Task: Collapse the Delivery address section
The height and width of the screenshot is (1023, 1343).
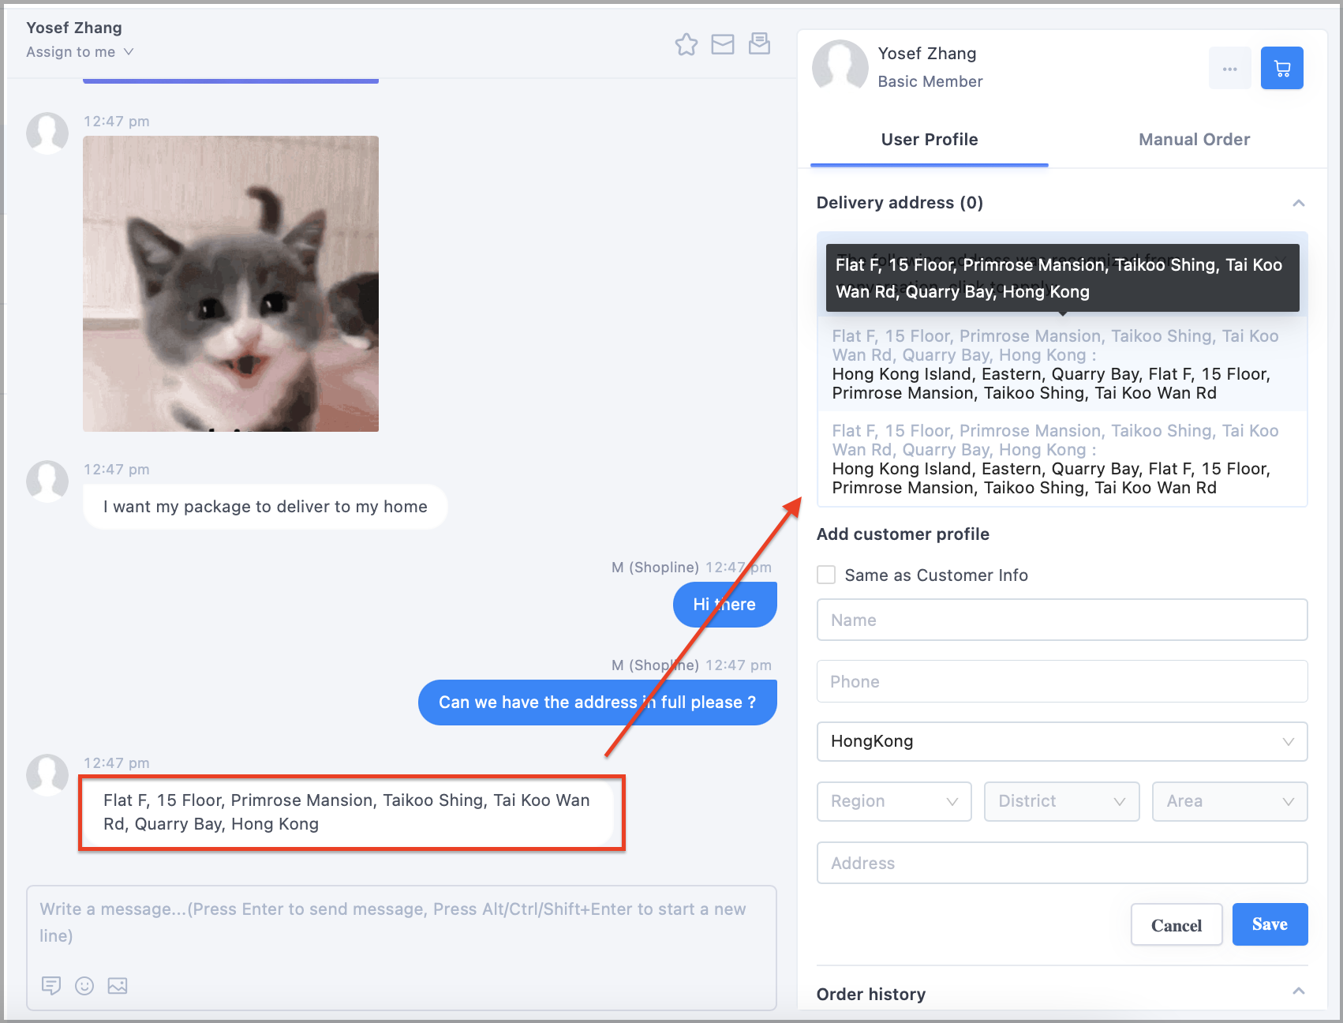Action: [x=1298, y=203]
